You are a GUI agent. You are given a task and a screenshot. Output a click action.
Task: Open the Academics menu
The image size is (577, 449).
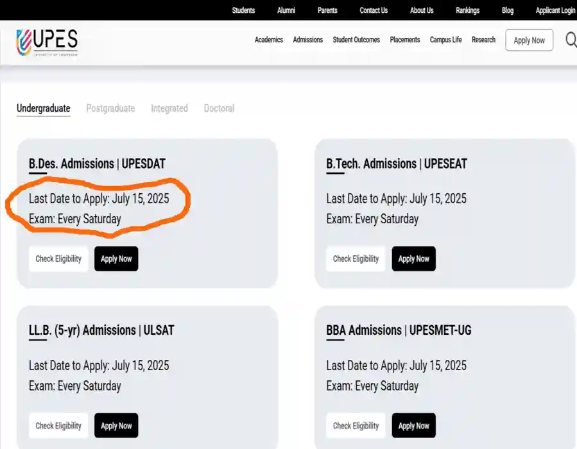(x=269, y=40)
